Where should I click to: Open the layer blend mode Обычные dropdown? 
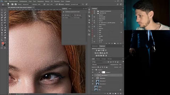coord(101,64)
